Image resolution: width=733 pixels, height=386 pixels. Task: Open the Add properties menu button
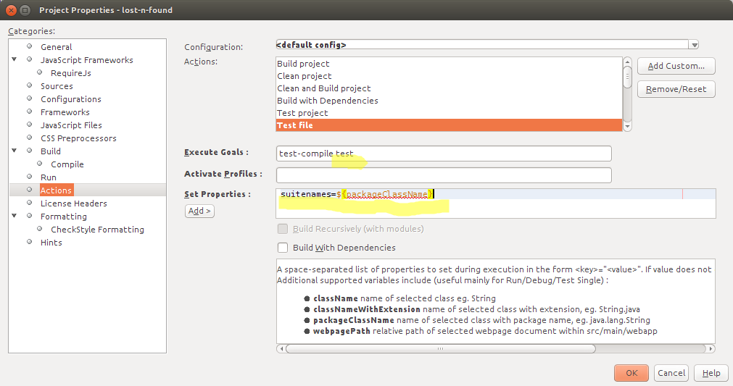coord(199,211)
